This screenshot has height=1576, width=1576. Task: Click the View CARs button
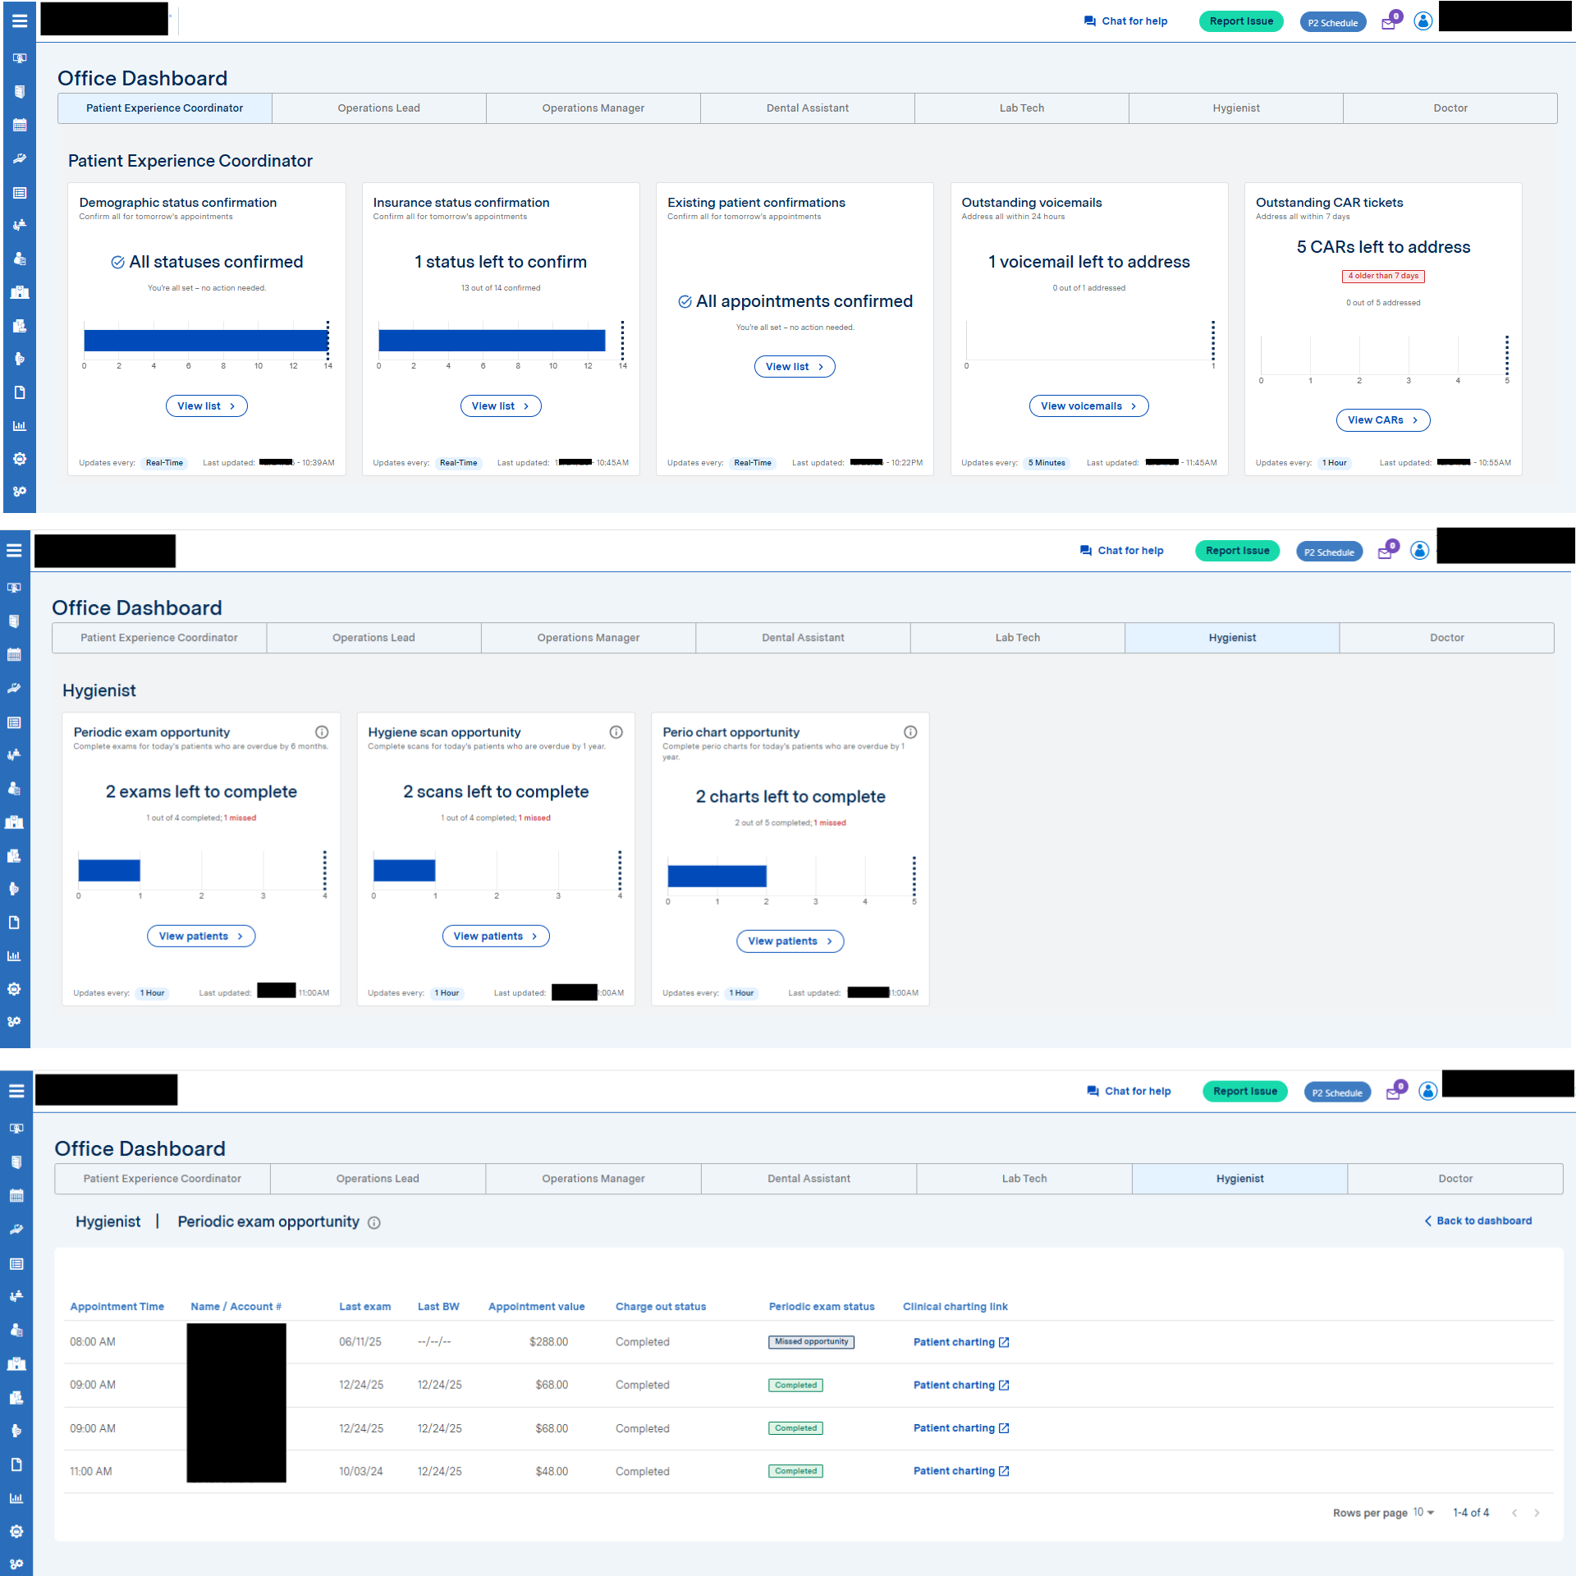tap(1382, 420)
